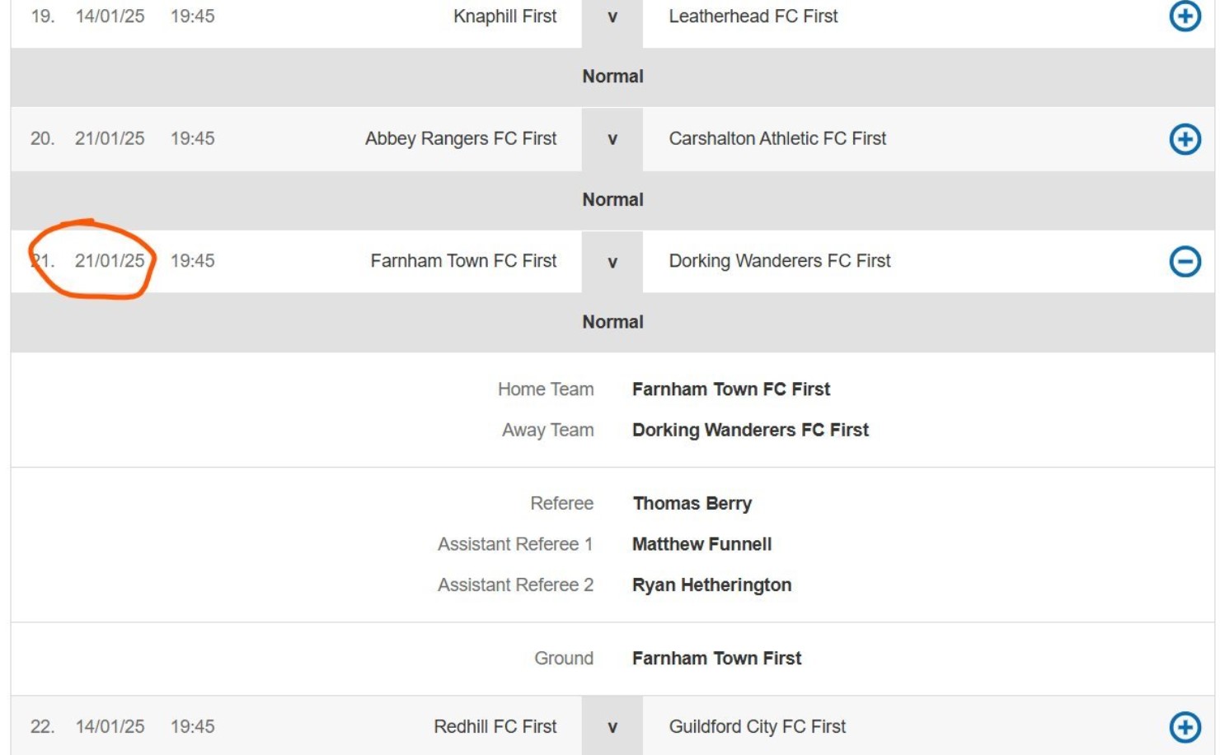Expand Abbey Rangers fixture plus icon
The height and width of the screenshot is (755, 1220).
[x=1185, y=138]
